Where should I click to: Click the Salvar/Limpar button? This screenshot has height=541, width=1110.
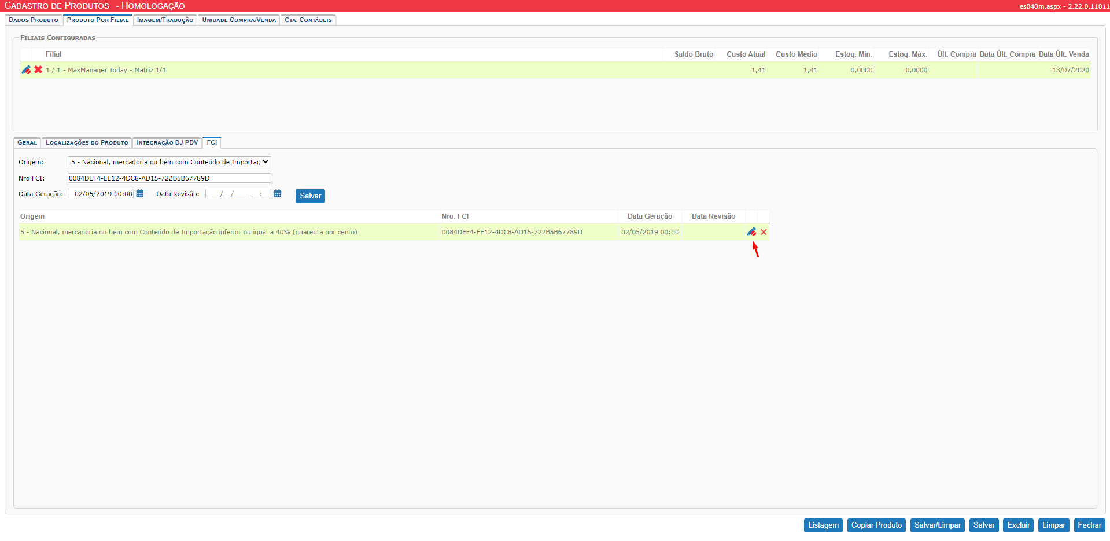tap(938, 525)
